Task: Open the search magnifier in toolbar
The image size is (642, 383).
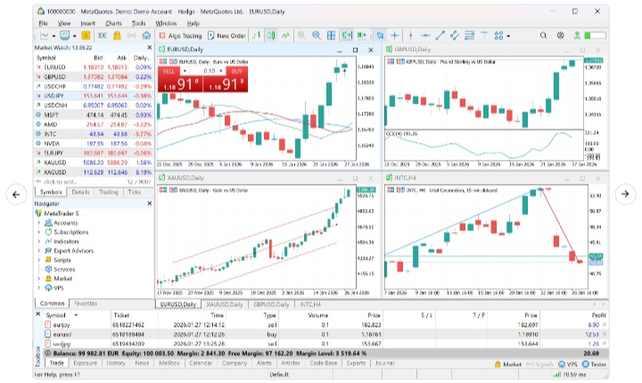Action: (543, 36)
